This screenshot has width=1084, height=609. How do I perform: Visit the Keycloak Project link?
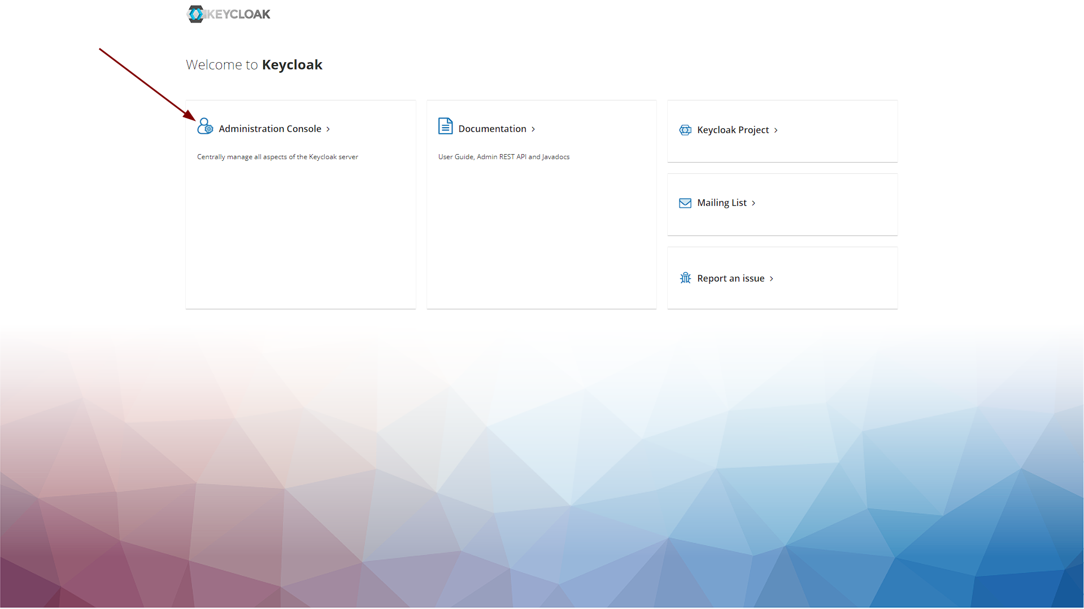(x=733, y=130)
